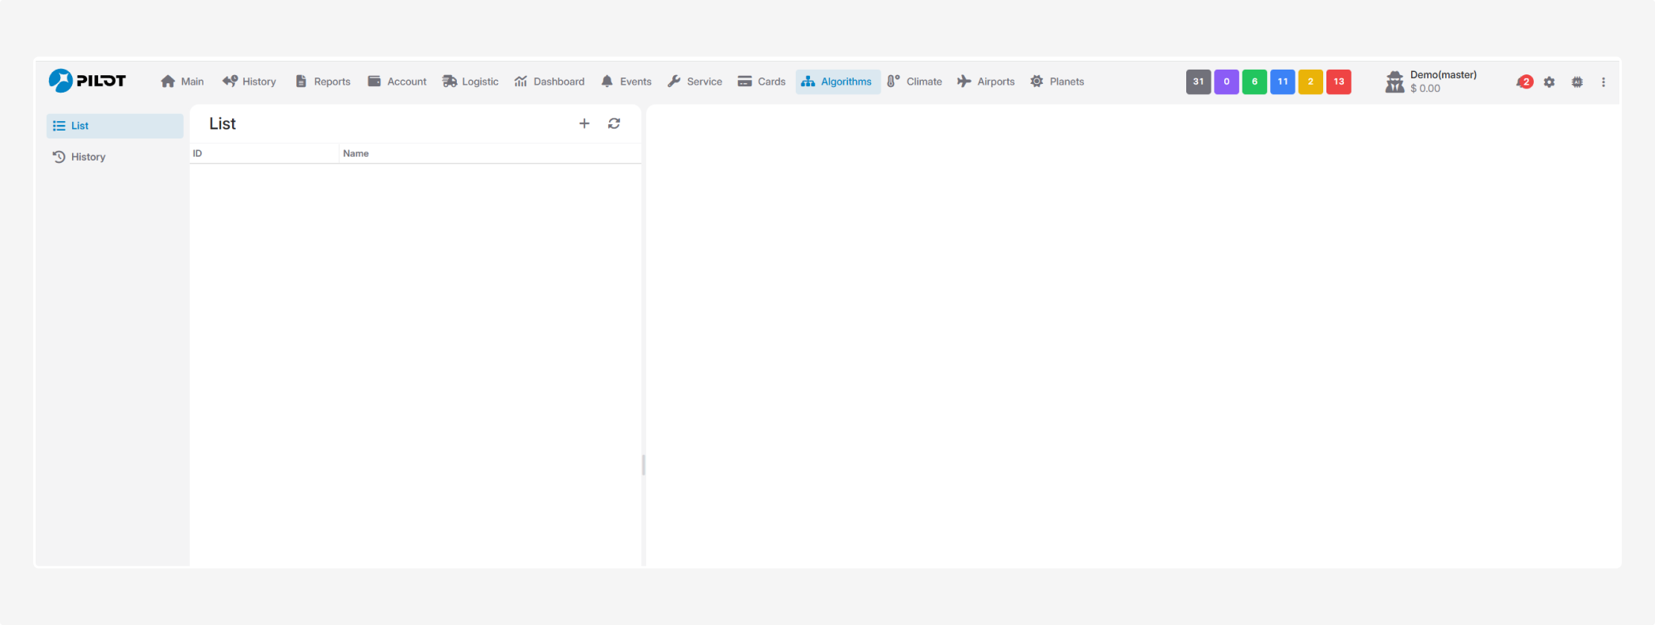Screen dimensions: 1655x625
Task: Switch to the Logistic section
Action: point(470,81)
